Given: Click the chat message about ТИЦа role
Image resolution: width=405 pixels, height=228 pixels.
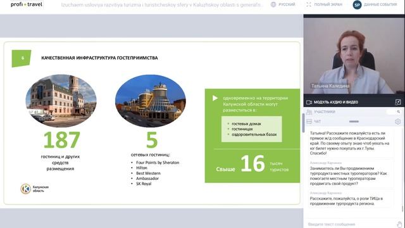Looking at the screenshot, I should (x=347, y=201).
